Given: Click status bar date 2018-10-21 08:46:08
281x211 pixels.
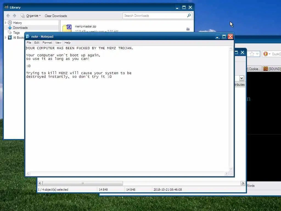Looking at the screenshot, I should [x=168, y=190].
